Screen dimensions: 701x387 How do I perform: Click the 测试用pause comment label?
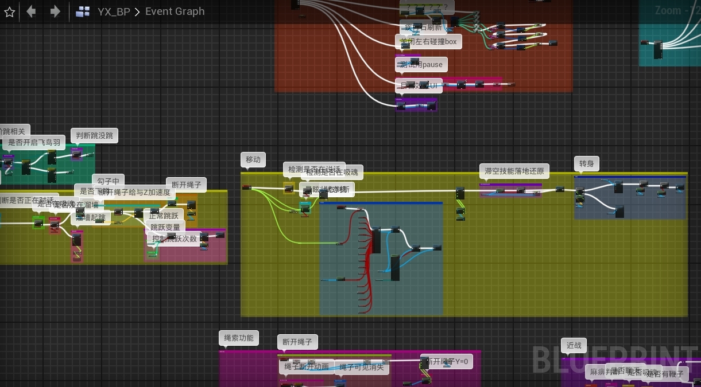point(423,64)
